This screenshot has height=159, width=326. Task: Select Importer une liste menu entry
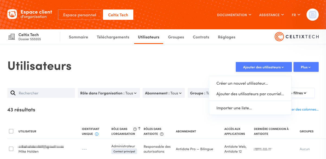pos(234,108)
